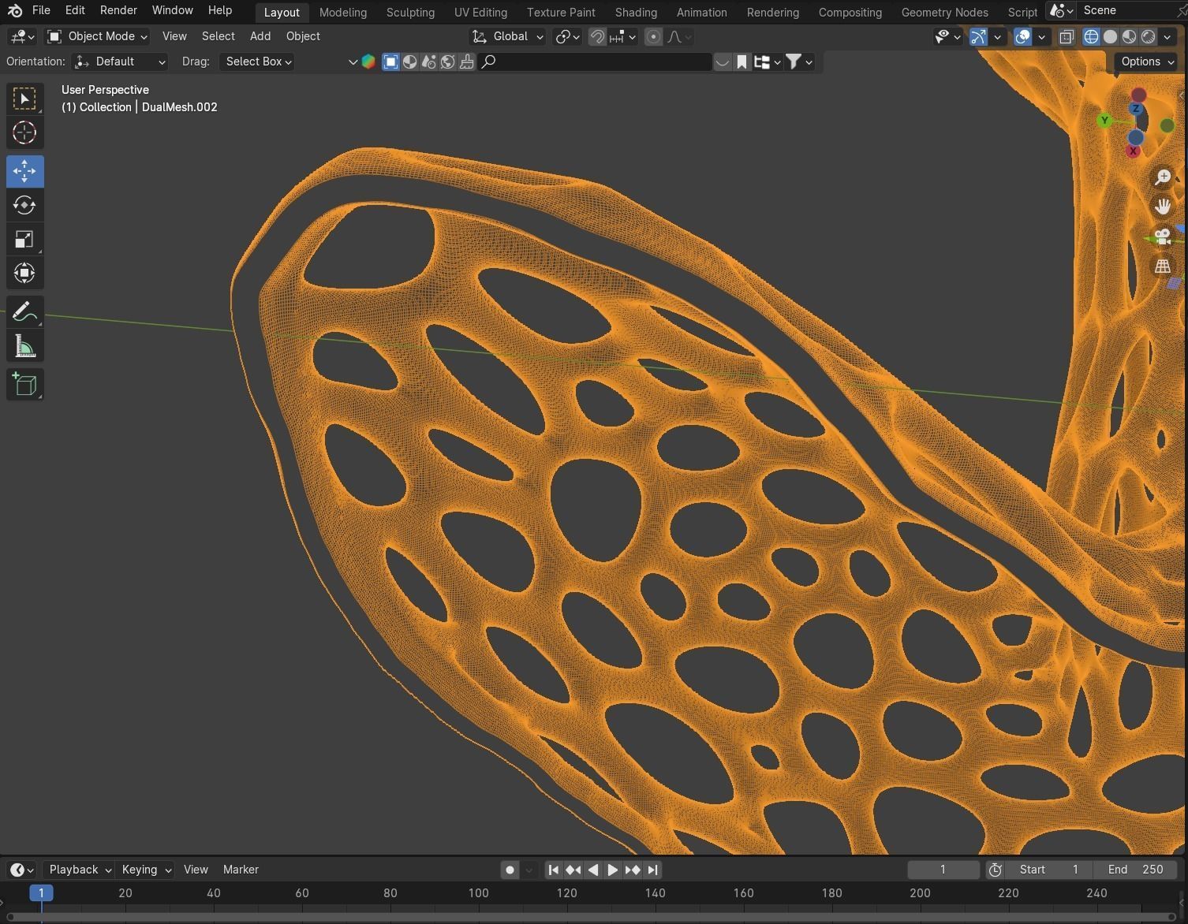The width and height of the screenshot is (1188, 924).
Task: Open the Drag Select Box dropdown
Action: click(x=257, y=61)
